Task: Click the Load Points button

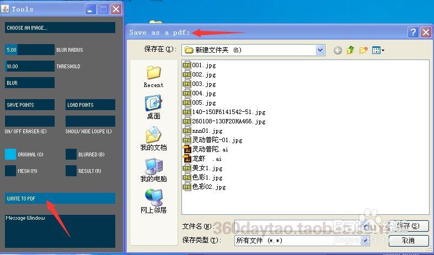Action: pyautogui.click(x=90, y=105)
